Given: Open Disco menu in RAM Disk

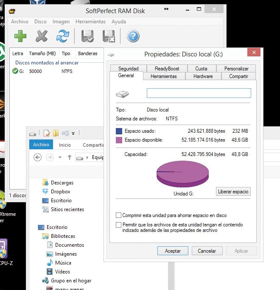Looking at the screenshot, I should (40, 22).
